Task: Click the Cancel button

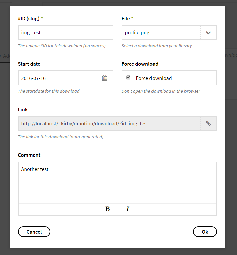Action: [34, 232]
